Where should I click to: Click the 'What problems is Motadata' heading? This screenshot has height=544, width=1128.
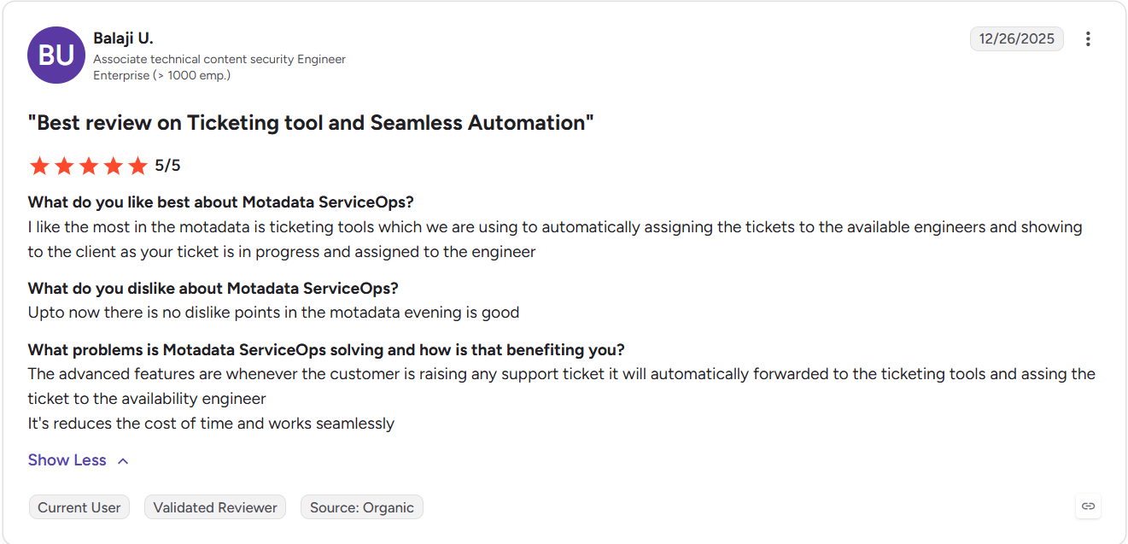[326, 350]
